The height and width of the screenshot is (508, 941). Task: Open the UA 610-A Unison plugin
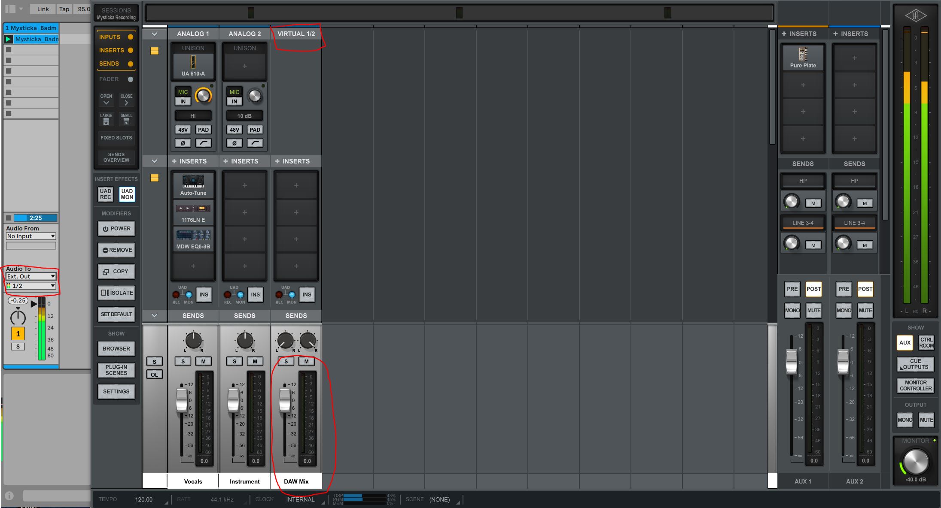193,67
